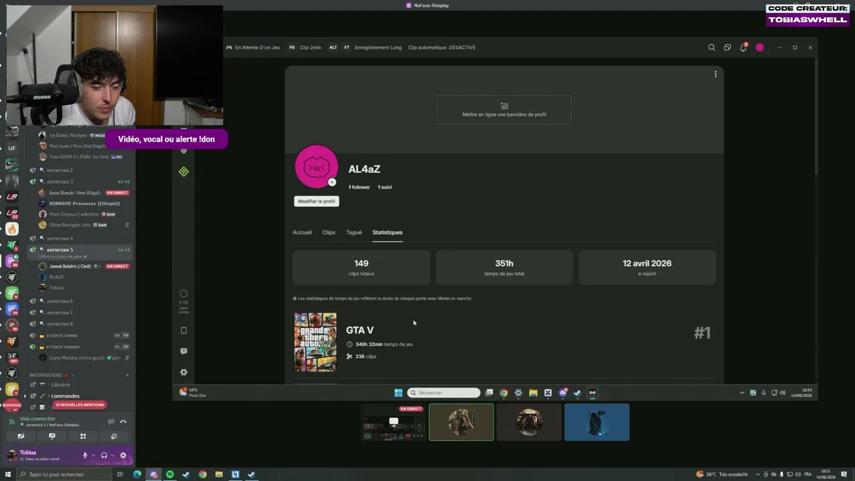Join the ATTENTE FEMME voice channel
The width and height of the screenshot is (855, 481).
(x=80, y=335)
